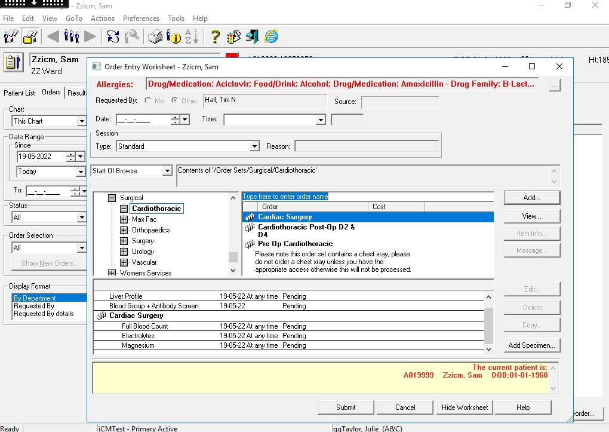Click the printer toolbar icon

coord(155,36)
